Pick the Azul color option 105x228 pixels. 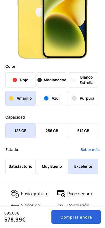pyautogui.click(x=52, y=98)
